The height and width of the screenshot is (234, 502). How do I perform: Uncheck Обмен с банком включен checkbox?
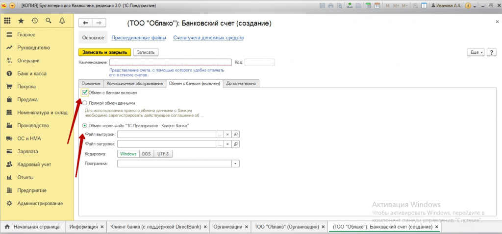point(85,93)
